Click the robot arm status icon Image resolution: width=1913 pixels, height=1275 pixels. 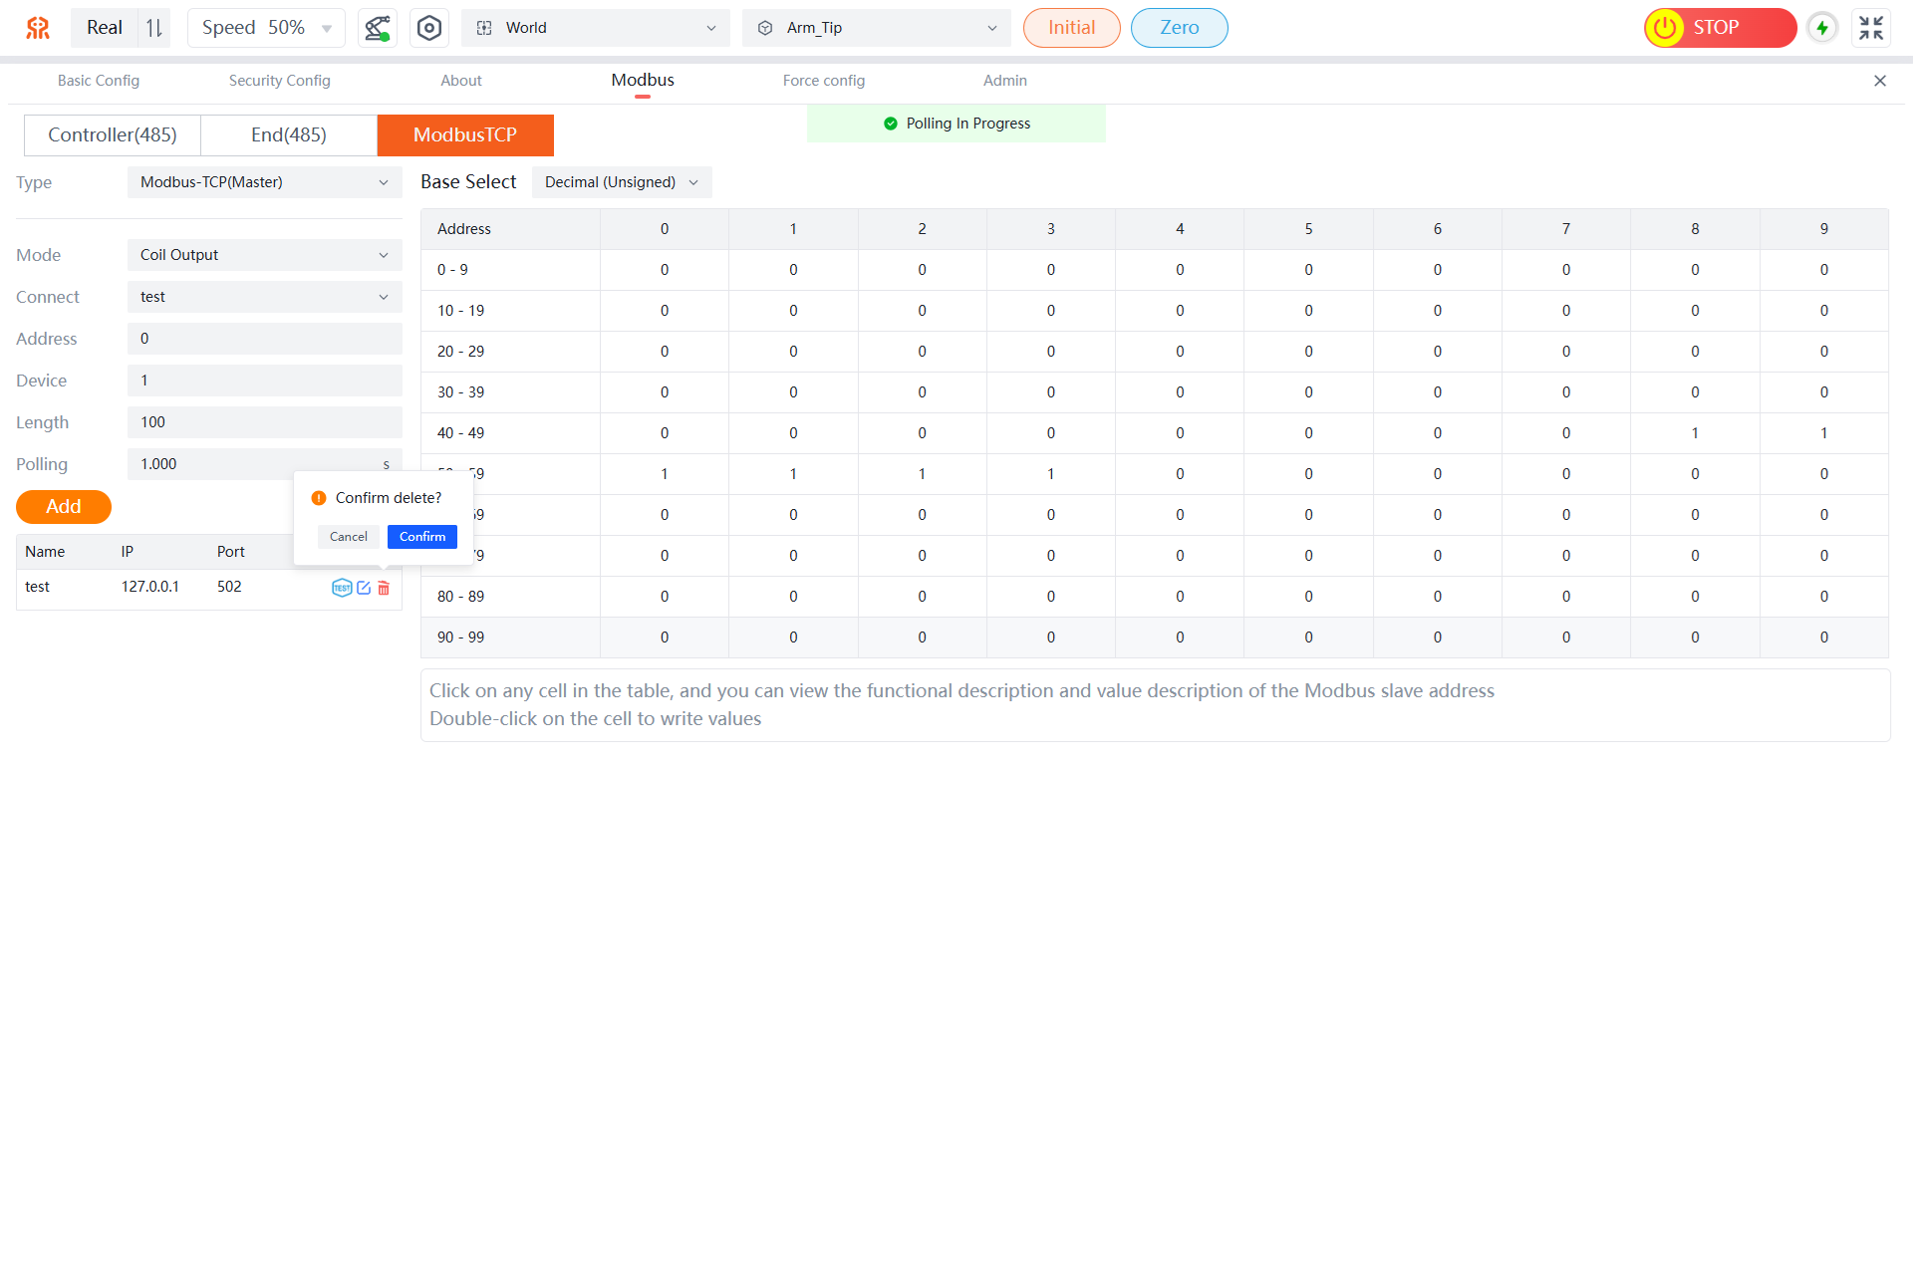point(377,28)
